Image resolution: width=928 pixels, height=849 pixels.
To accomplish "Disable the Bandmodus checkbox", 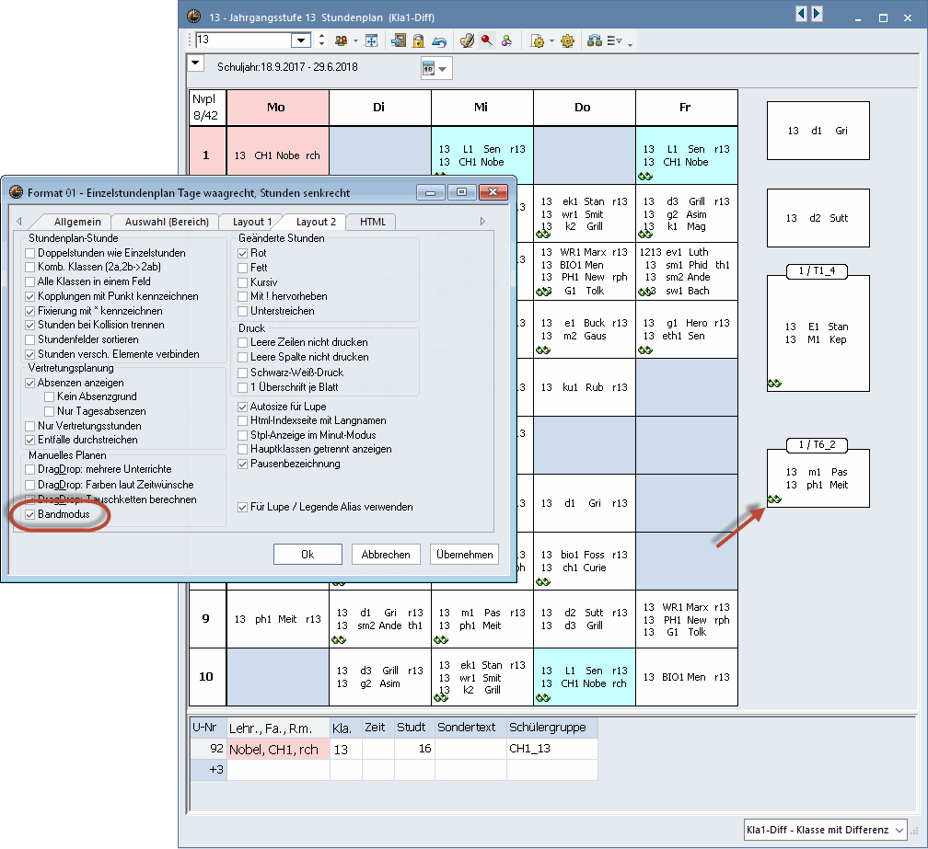I will point(31,515).
